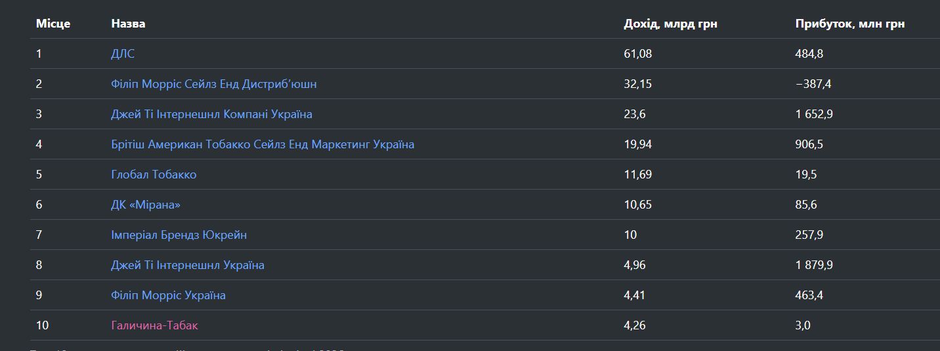Open the Глобал Тобакко link

(154, 175)
